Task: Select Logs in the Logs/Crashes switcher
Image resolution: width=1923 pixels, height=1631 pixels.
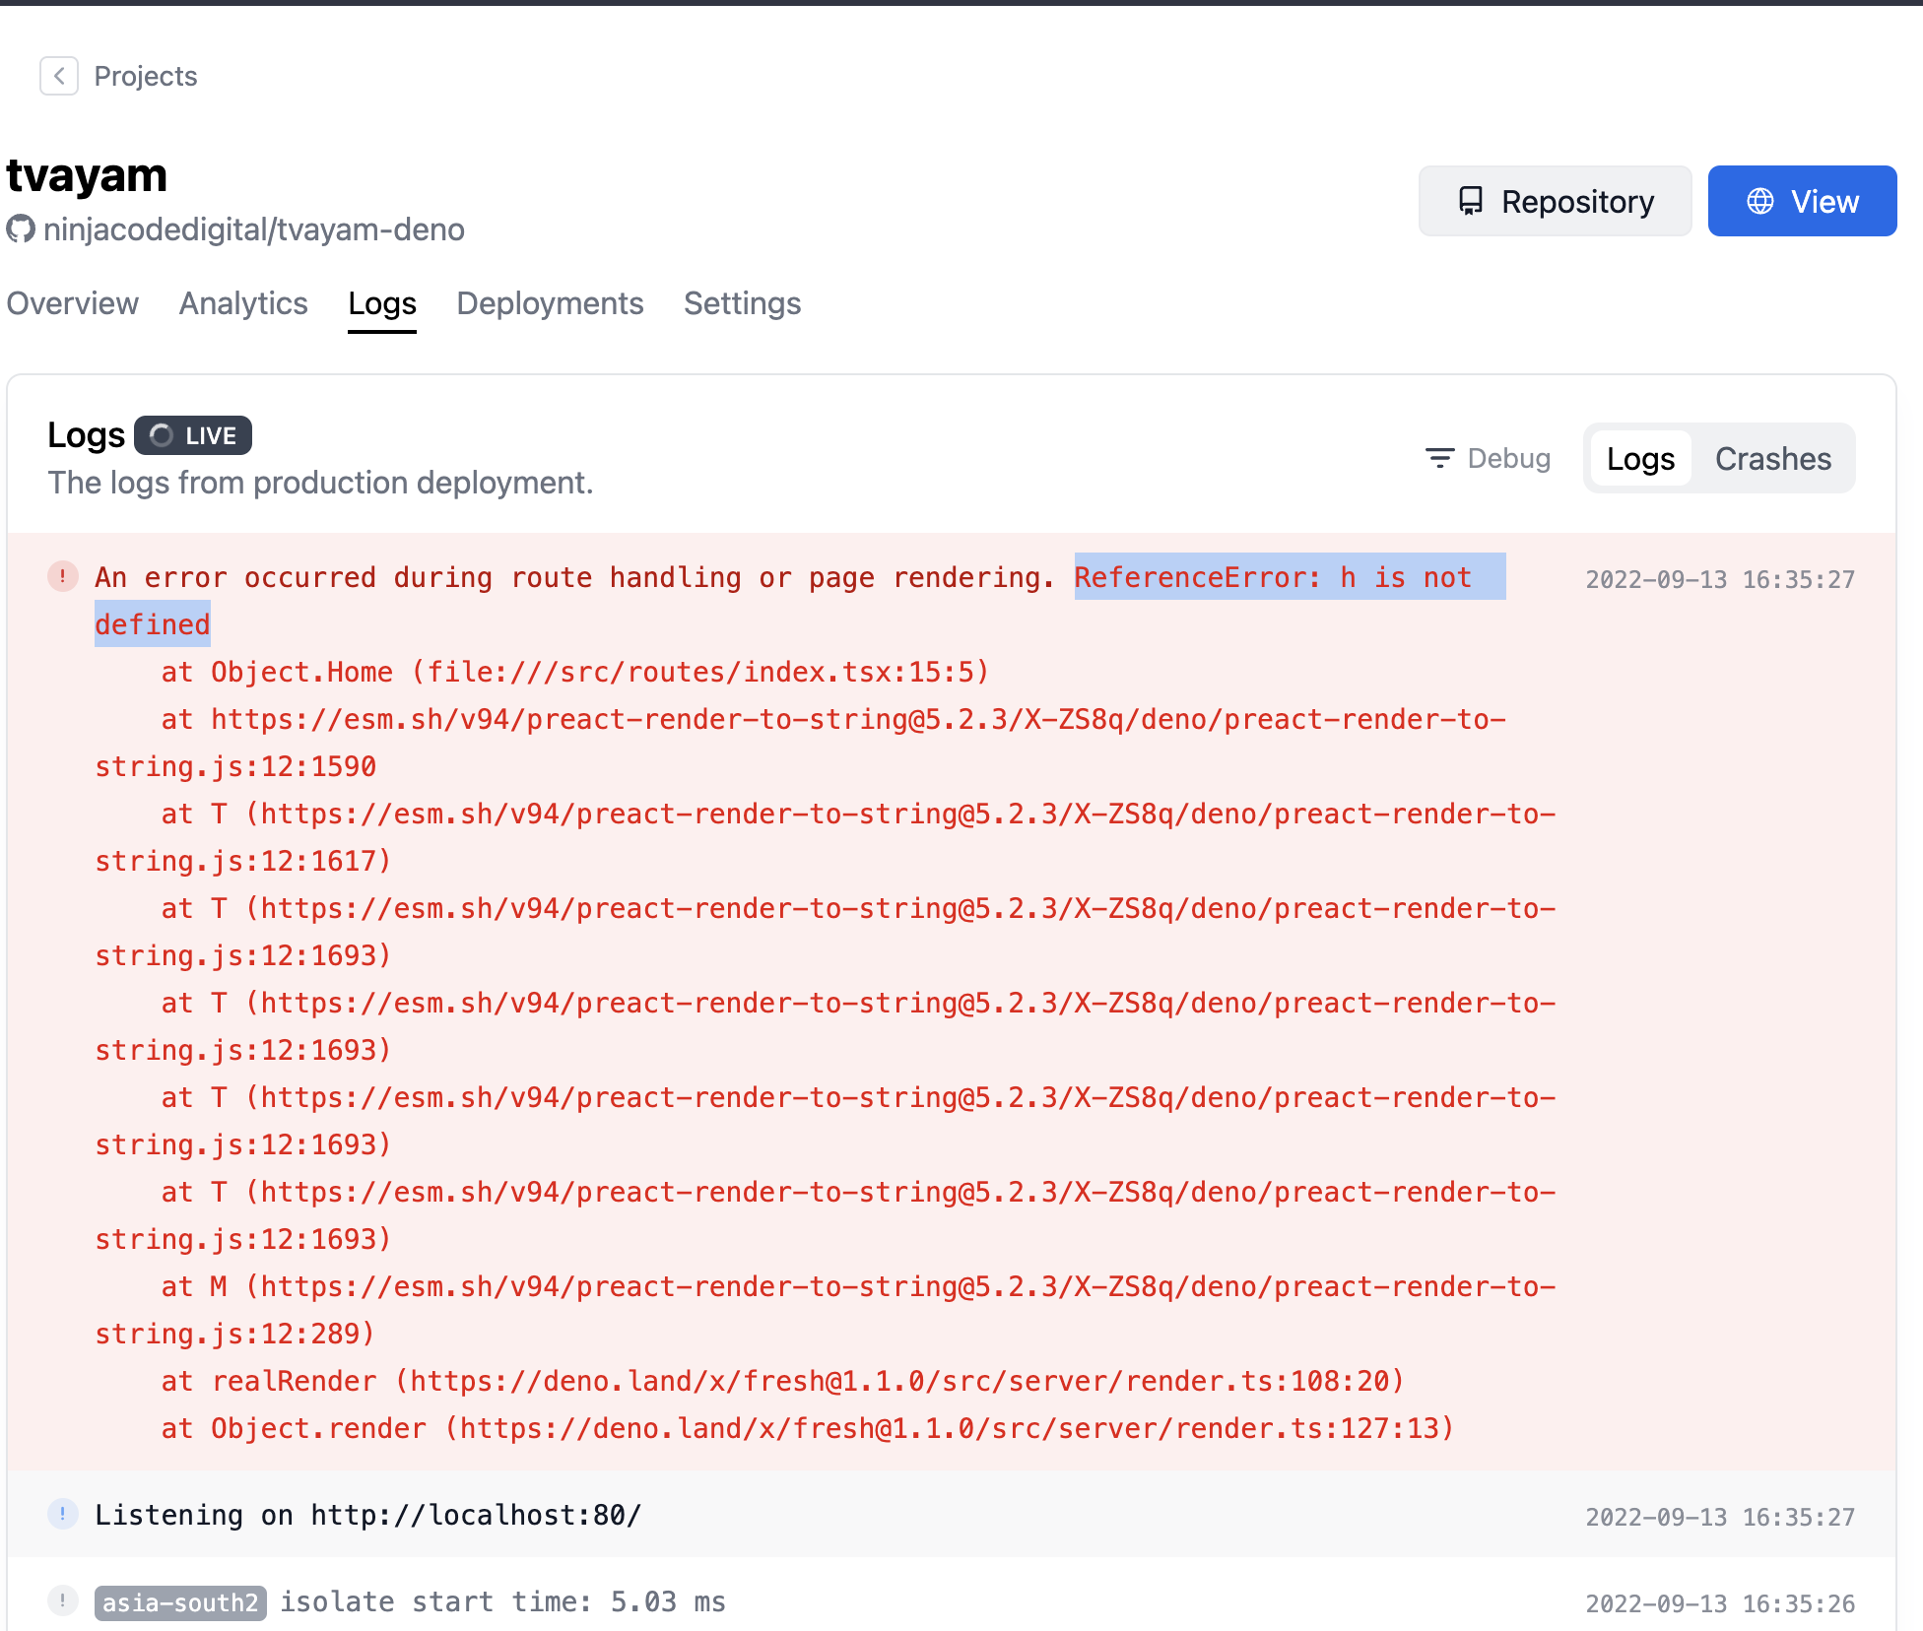Action: point(1640,457)
